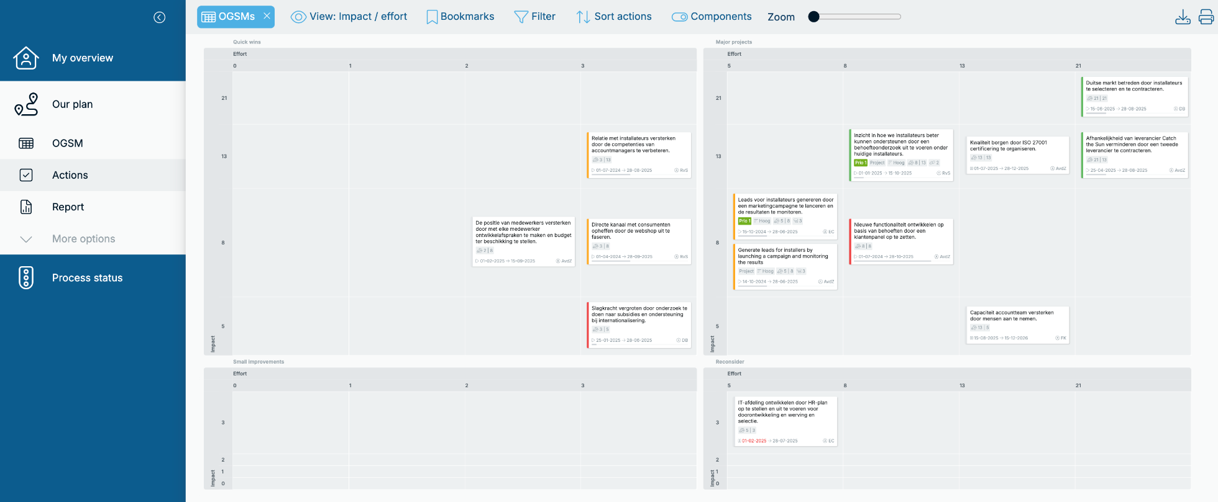This screenshot has height=502, width=1218.
Task: Move the Zoom slider handle
Action: tap(813, 17)
